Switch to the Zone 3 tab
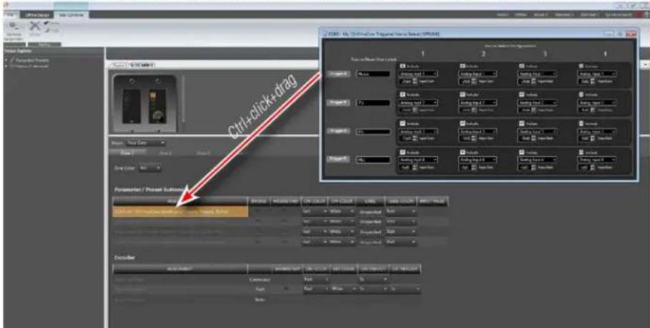This screenshot has width=650, height=328. tap(203, 153)
